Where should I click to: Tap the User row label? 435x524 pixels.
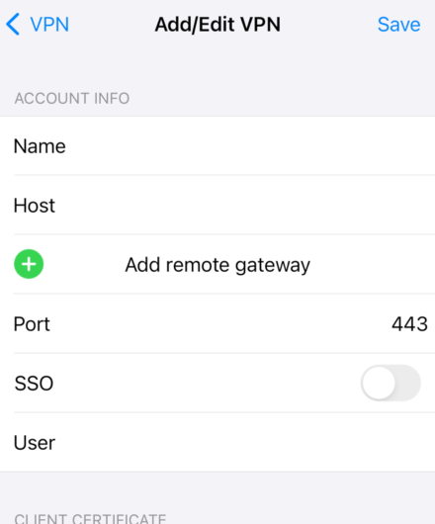35,443
